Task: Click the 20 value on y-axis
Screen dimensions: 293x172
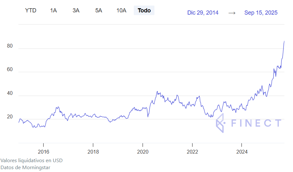Action: pos(10,117)
